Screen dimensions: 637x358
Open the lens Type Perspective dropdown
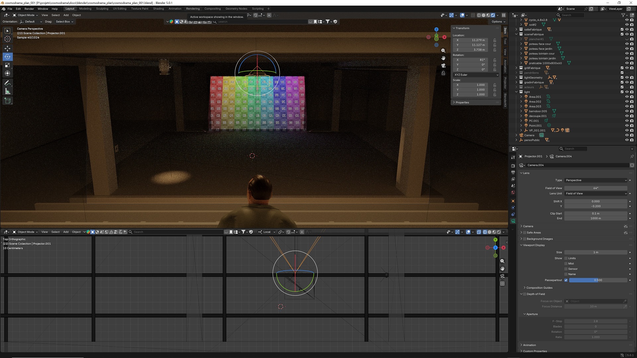pyautogui.click(x=596, y=180)
